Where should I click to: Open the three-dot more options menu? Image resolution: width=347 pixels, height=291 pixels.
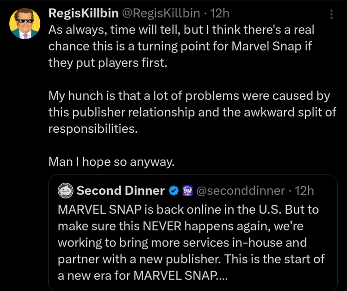[331, 14]
